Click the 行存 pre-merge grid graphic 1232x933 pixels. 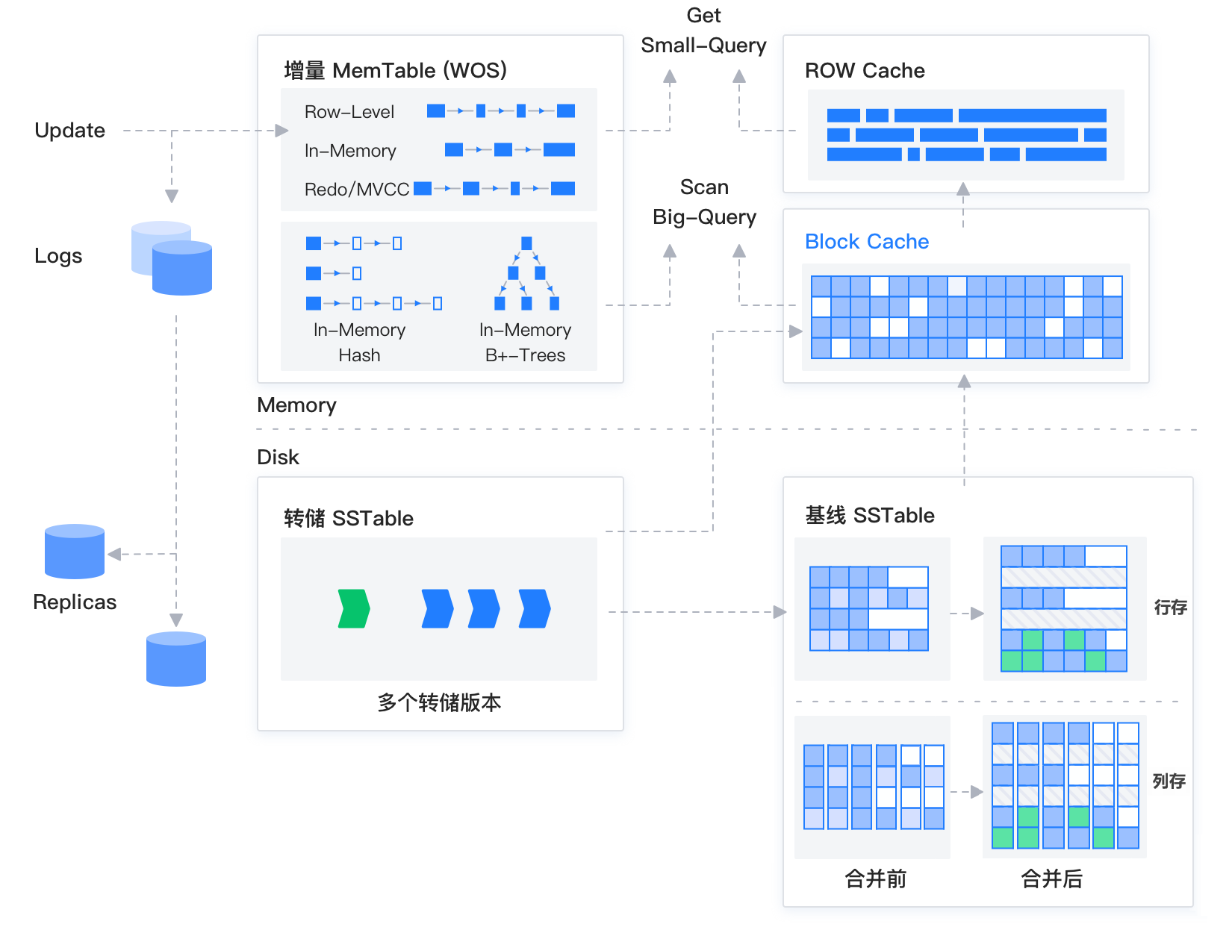(x=869, y=608)
